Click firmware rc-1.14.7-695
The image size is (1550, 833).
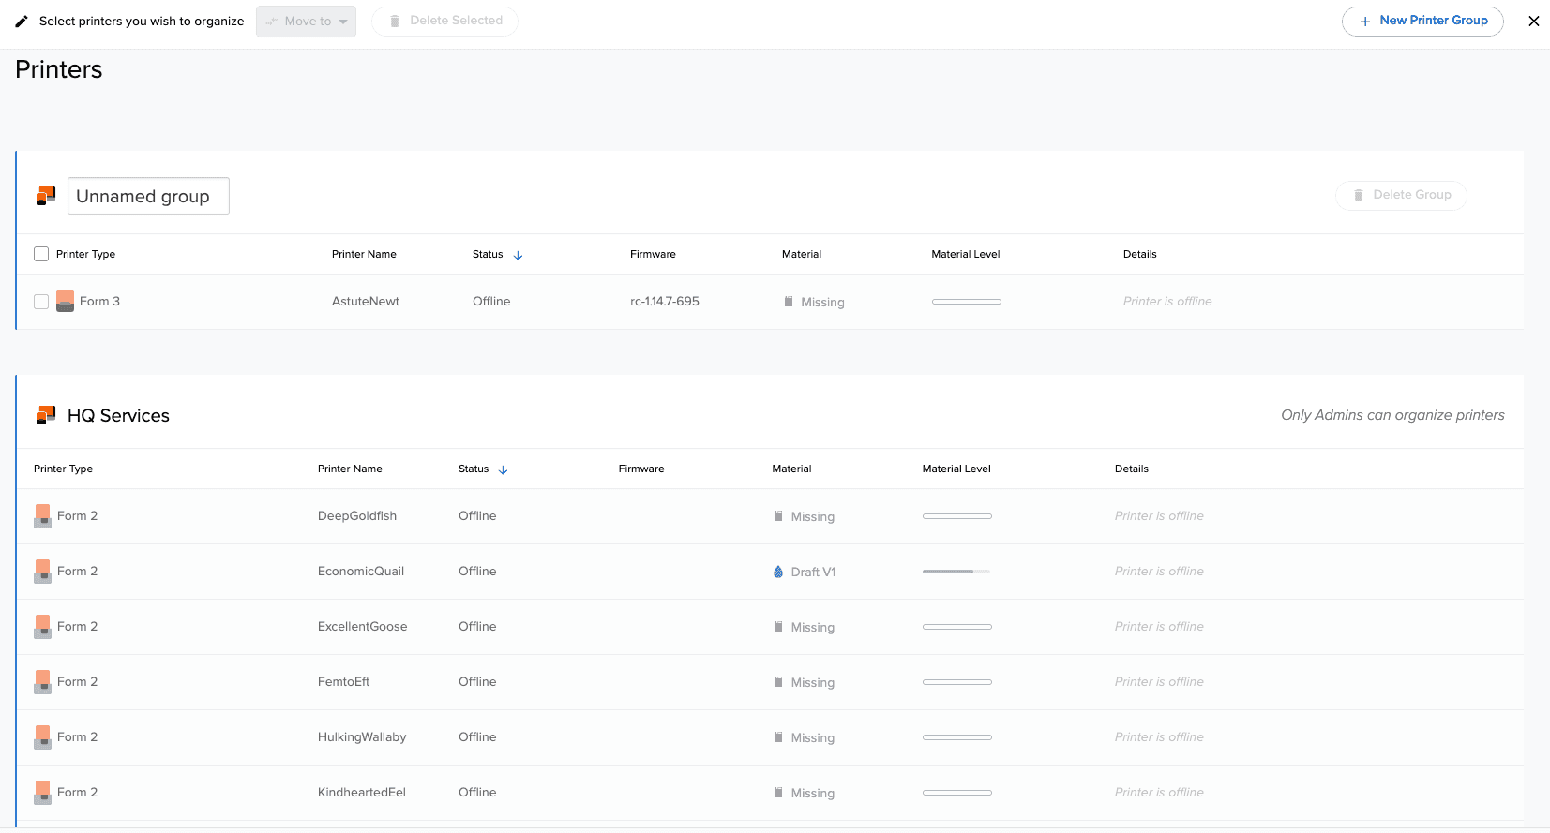click(x=665, y=301)
